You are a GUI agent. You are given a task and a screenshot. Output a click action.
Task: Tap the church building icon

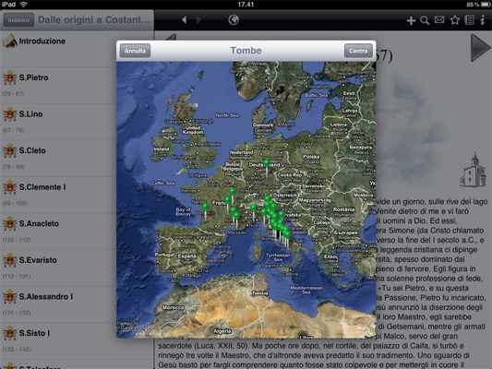[x=474, y=170]
